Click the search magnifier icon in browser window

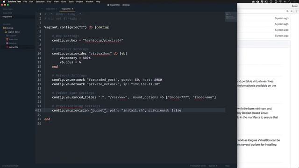click(x=287, y=11)
